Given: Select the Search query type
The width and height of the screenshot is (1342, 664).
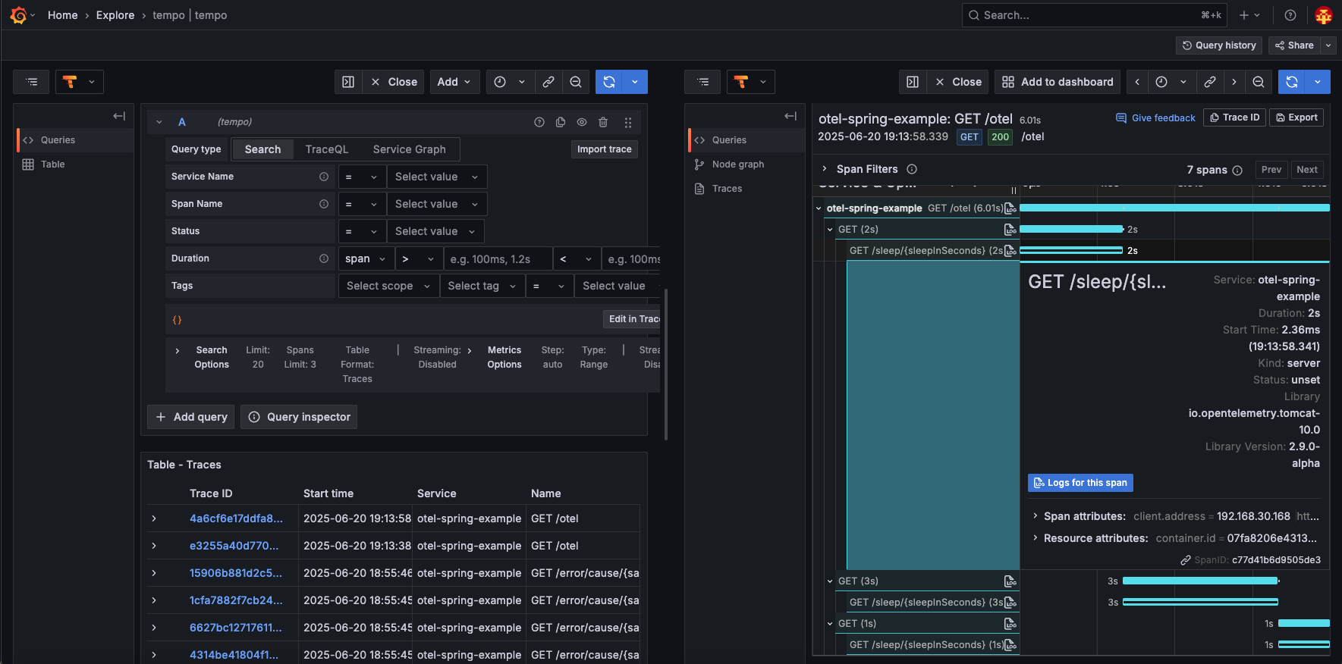Looking at the screenshot, I should click(x=262, y=149).
